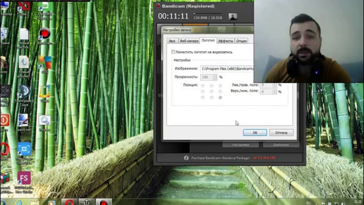Select top-left logo position radio button

[203, 86]
